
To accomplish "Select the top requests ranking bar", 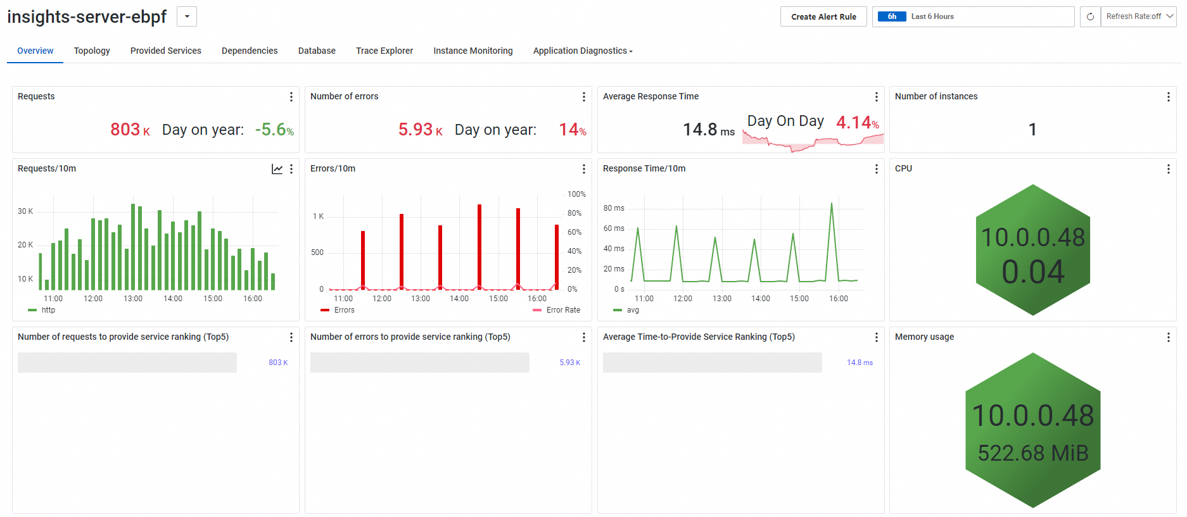I will click(x=127, y=363).
